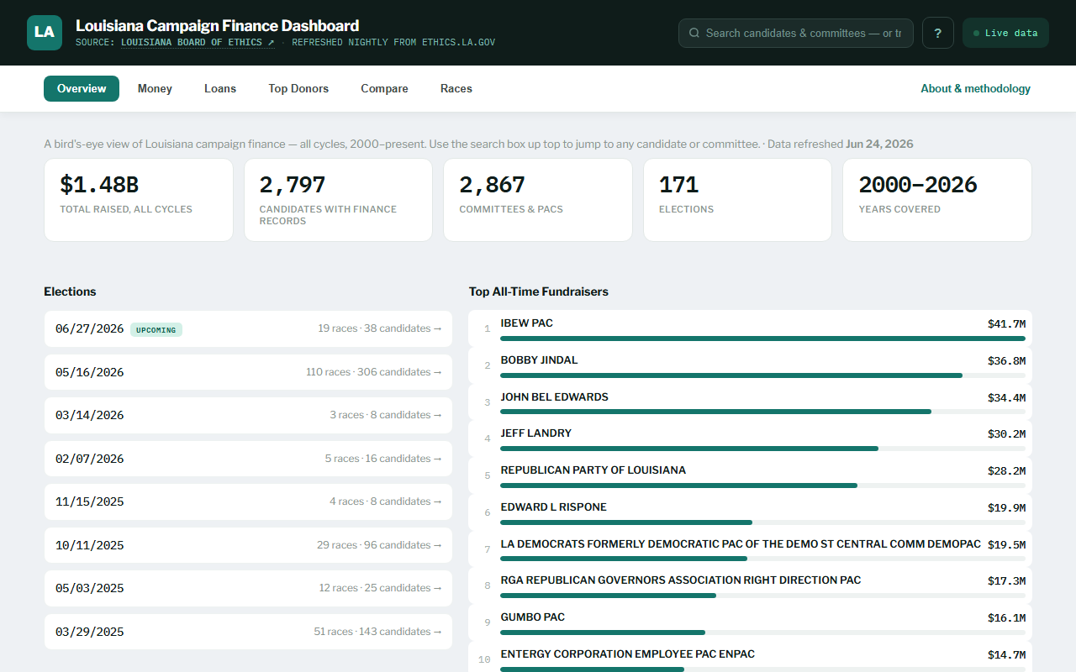The image size is (1076, 672).
Task: Open the Louisiana Board of Ethics source link
Action: pyautogui.click(x=198, y=42)
